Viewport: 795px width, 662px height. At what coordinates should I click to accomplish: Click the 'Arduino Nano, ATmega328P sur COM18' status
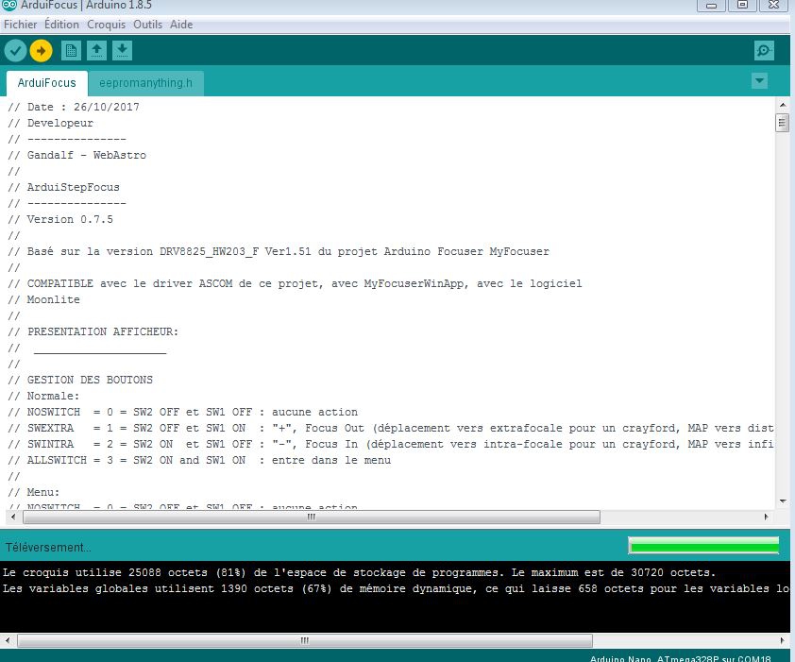pos(681,658)
